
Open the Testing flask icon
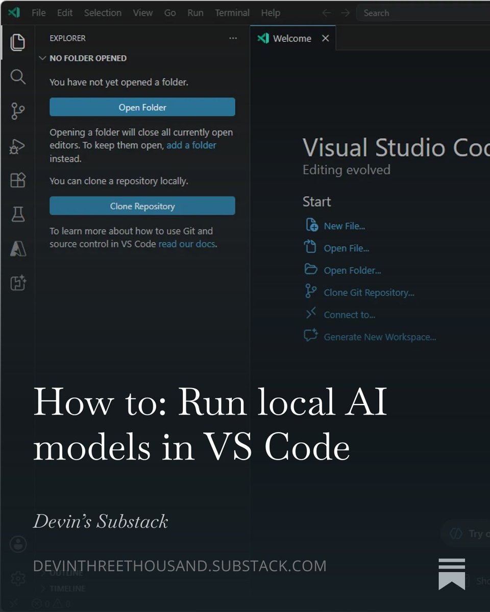click(x=17, y=214)
